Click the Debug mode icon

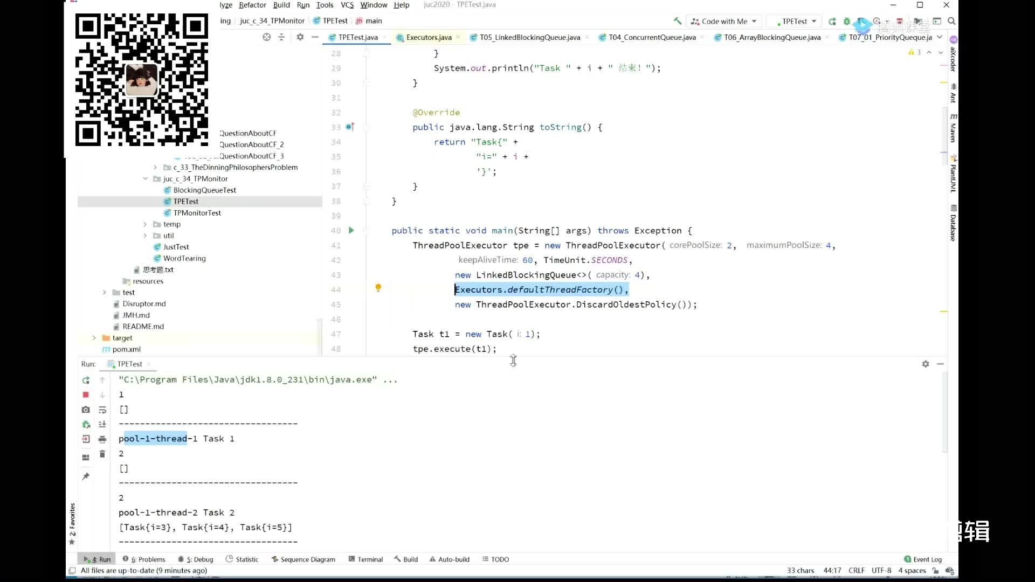coord(847,22)
